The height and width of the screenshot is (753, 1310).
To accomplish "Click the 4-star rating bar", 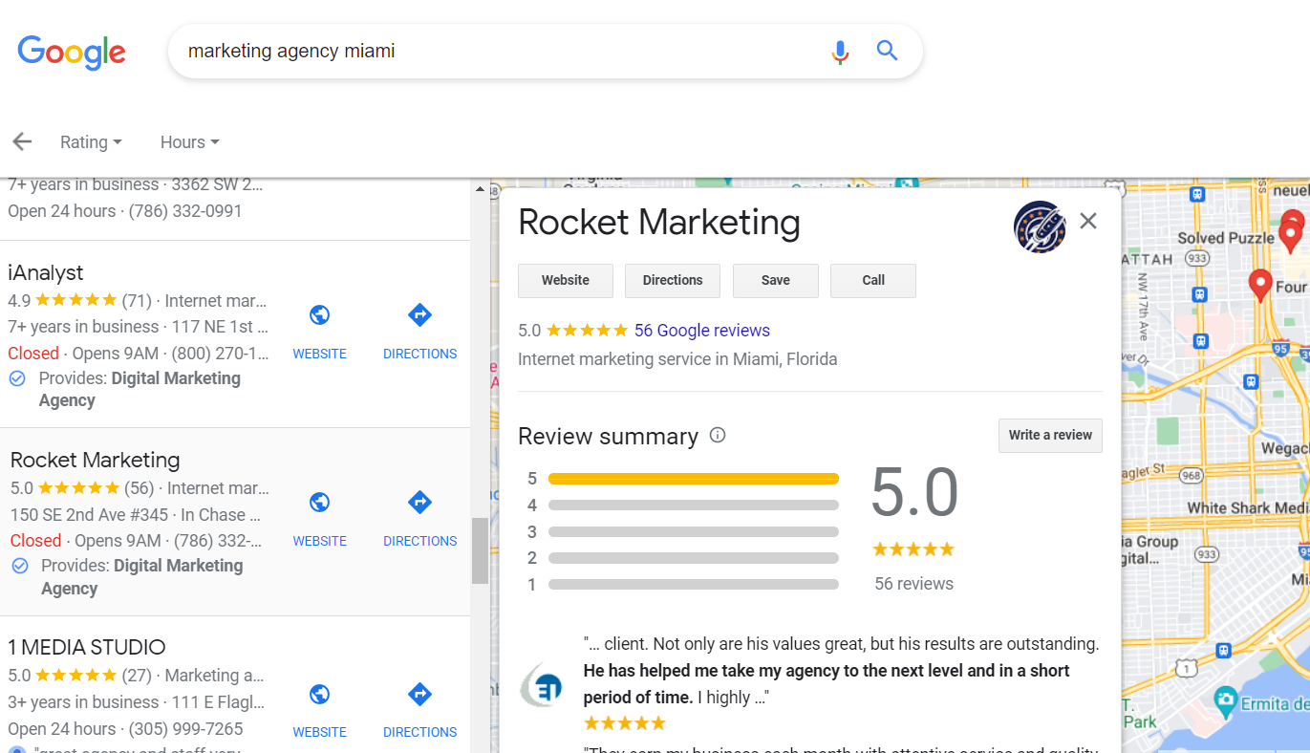I will click(x=694, y=506).
